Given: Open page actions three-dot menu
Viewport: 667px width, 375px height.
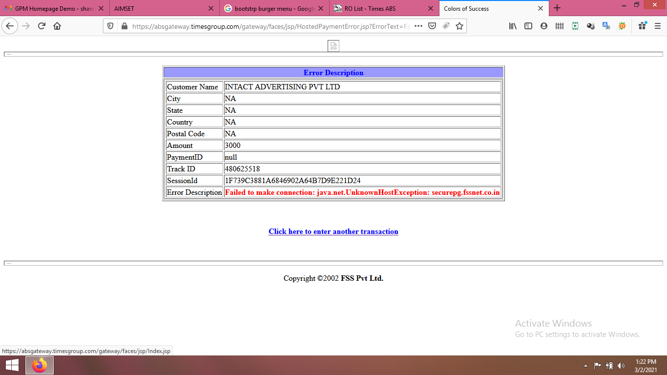Looking at the screenshot, I should coord(418,26).
